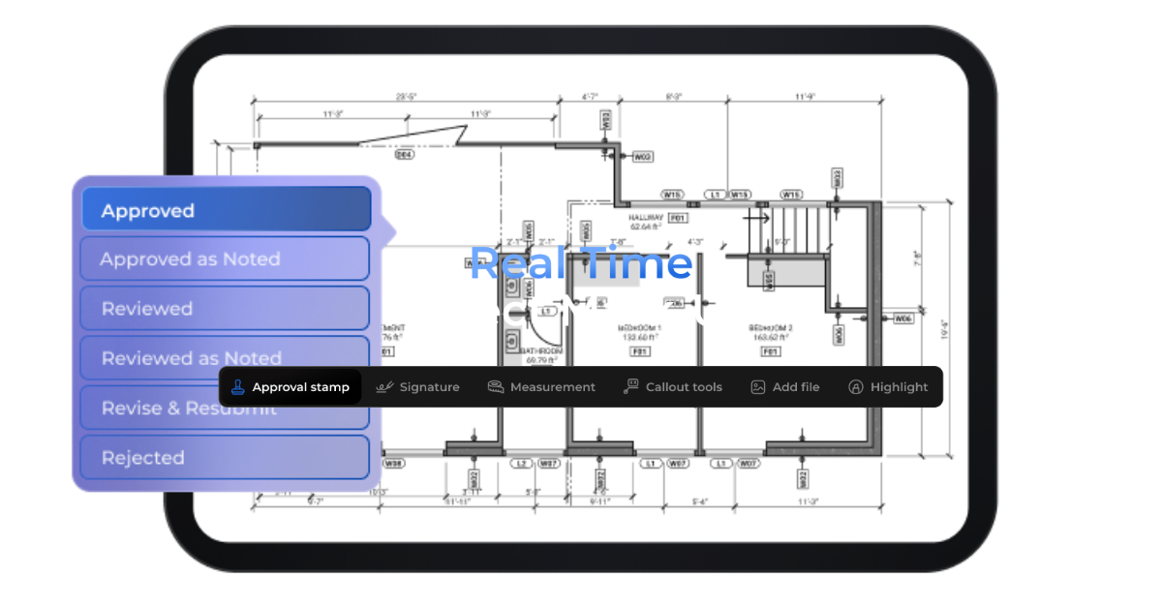Image resolution: width=1162 pixels, height=607 pixels.
Task: Choose the Approved stamp option
Action: pyautogui.click(x=225, y=209)
